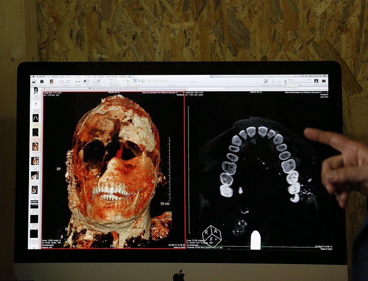Open the WL/WW preset dropdown

click(119, 80)
